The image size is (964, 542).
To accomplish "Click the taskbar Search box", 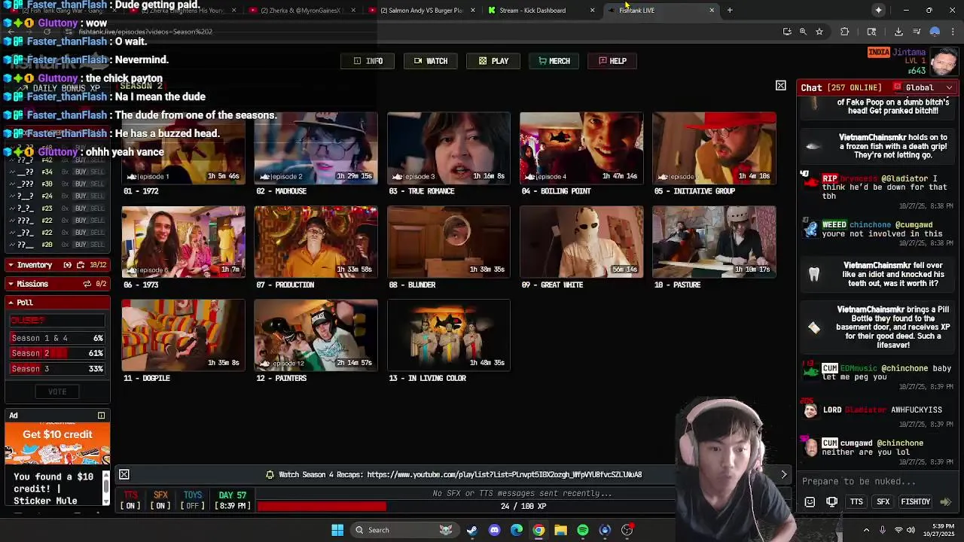I will click(405, 530).
